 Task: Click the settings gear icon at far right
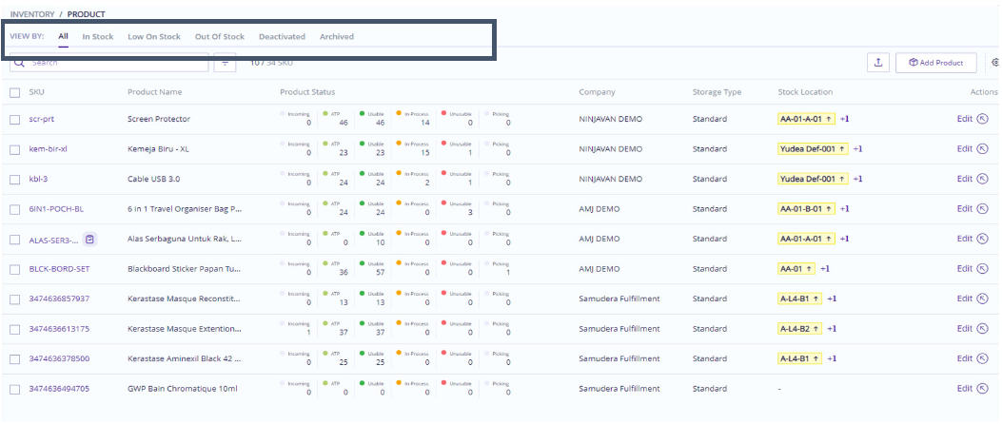(995, 63)
